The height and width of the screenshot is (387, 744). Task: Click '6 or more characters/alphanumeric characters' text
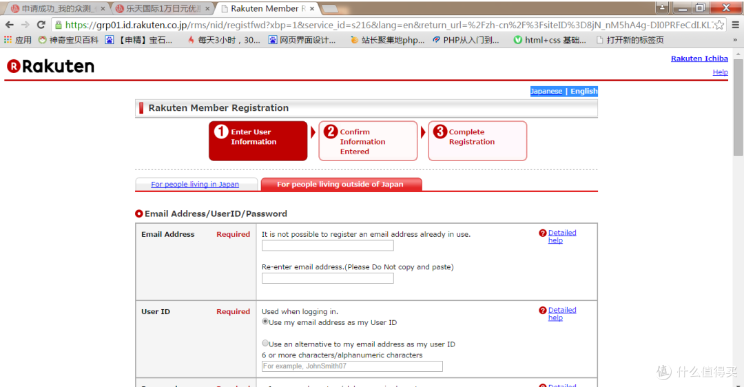[x=342, y=355]
